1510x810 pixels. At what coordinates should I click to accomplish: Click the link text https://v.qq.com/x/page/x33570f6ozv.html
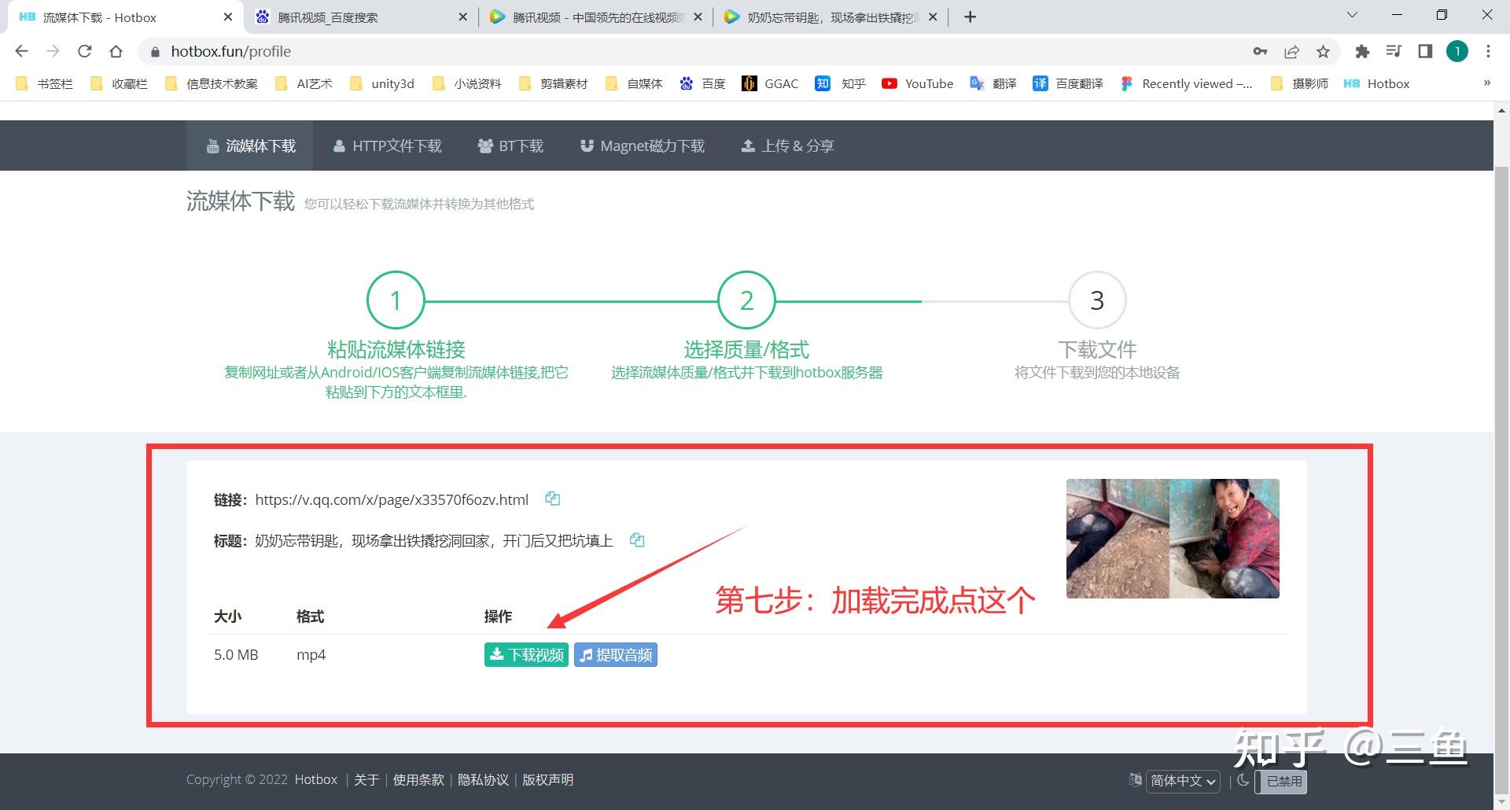(x=392, y=499)
